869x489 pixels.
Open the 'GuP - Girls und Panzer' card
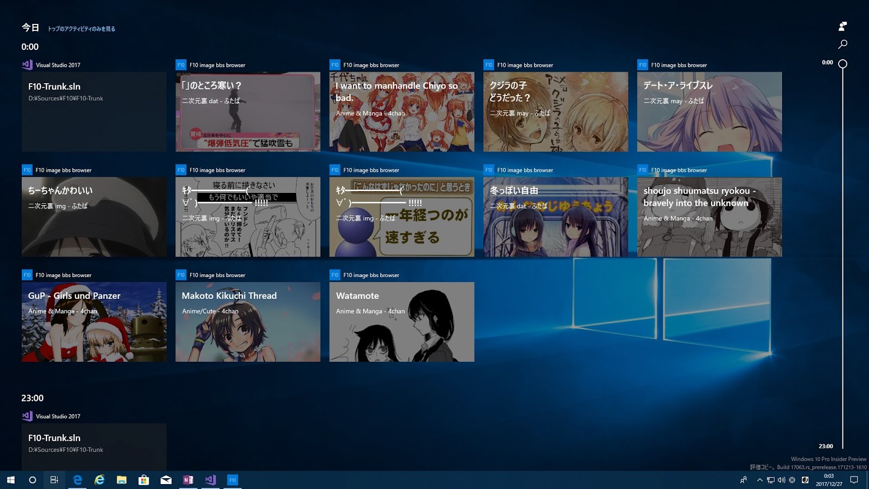pyautogui.click(x=94, y=322)
